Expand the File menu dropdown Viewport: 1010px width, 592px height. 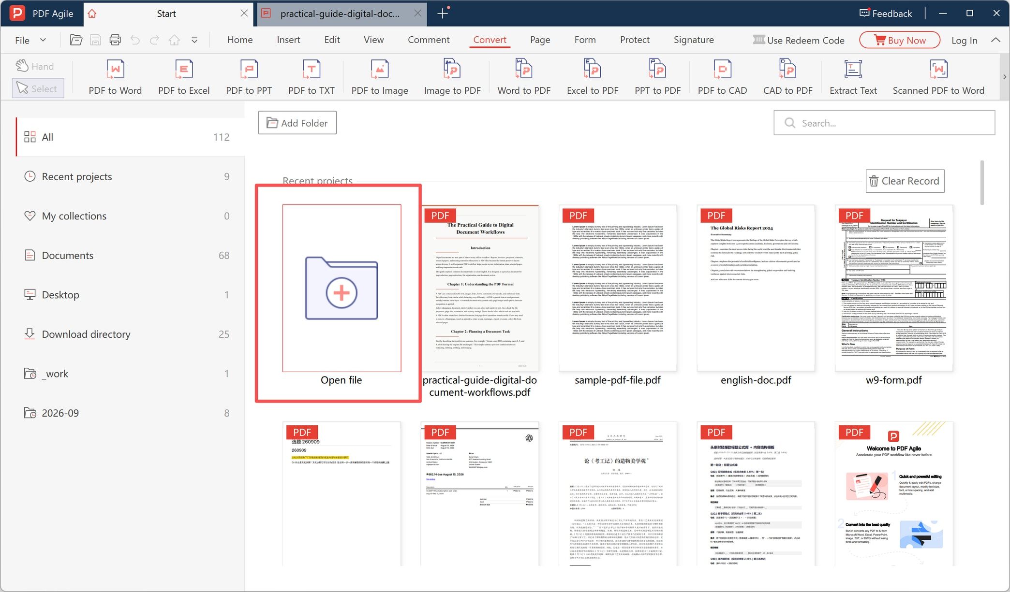click(30, 40)
